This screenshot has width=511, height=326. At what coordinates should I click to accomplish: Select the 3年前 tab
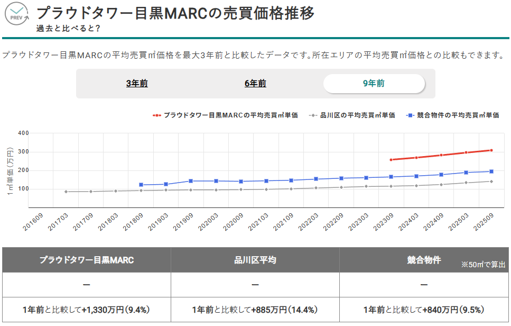click(137, 84)
